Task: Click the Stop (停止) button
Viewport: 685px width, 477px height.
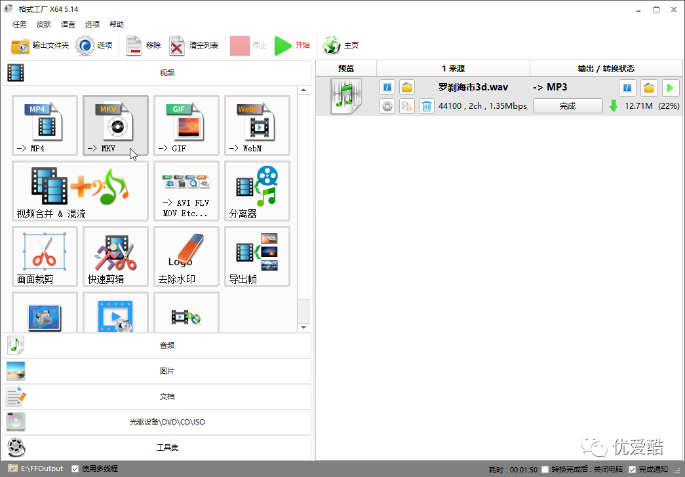Action: 248,45
